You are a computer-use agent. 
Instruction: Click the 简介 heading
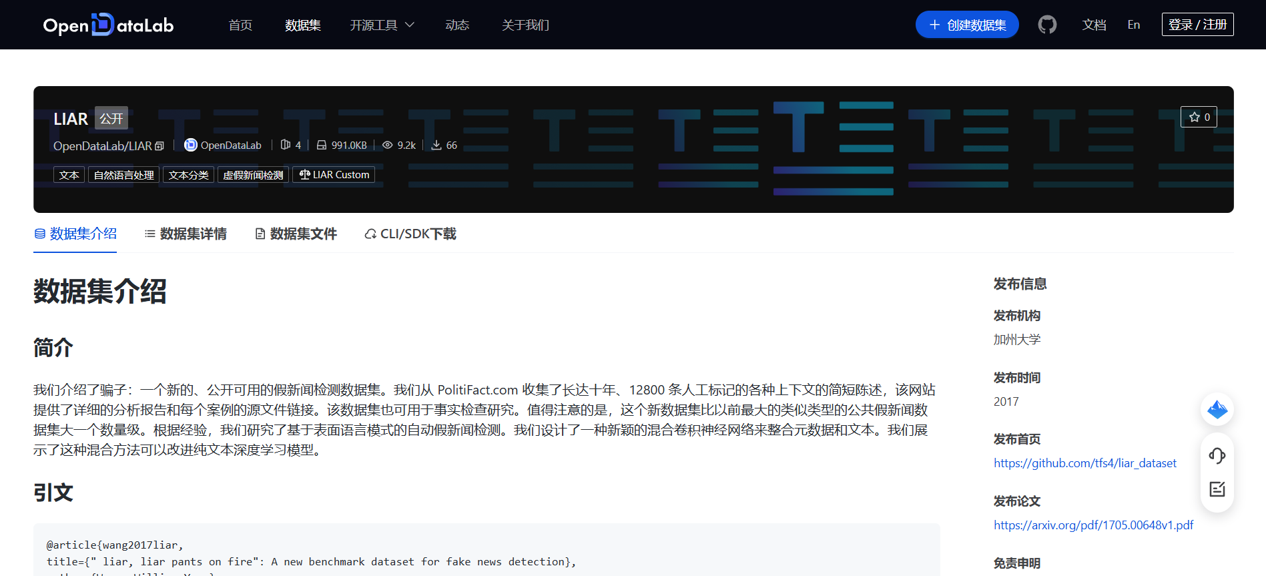coord(53,348)
